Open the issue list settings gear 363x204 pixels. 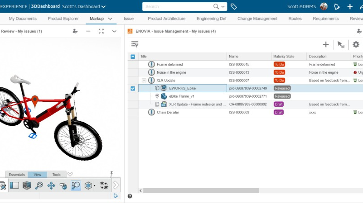356,44
